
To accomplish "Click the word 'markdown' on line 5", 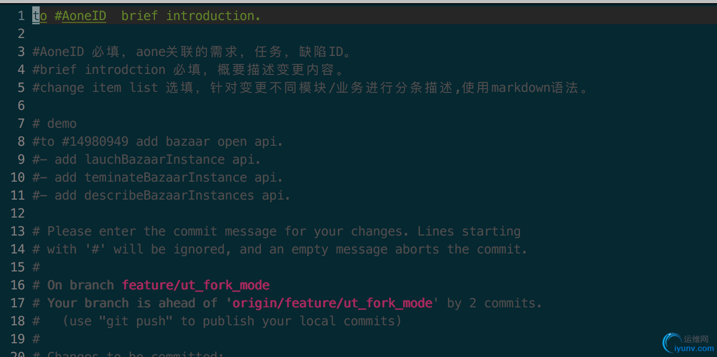I will pos(521,88).
